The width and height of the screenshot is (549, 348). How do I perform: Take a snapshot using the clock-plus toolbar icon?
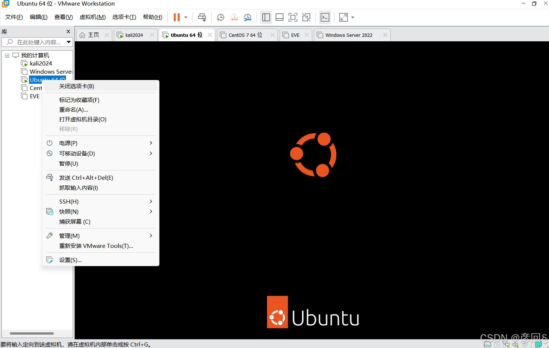click(220, 17)
